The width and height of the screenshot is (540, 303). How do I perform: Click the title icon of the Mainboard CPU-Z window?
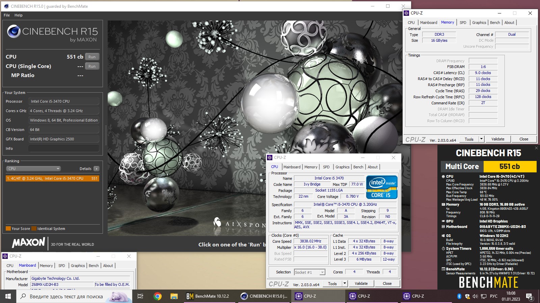click(x=5, y=256)
